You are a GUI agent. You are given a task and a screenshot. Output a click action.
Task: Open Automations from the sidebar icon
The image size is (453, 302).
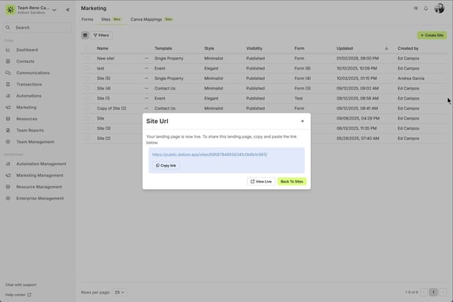[9, 96]
